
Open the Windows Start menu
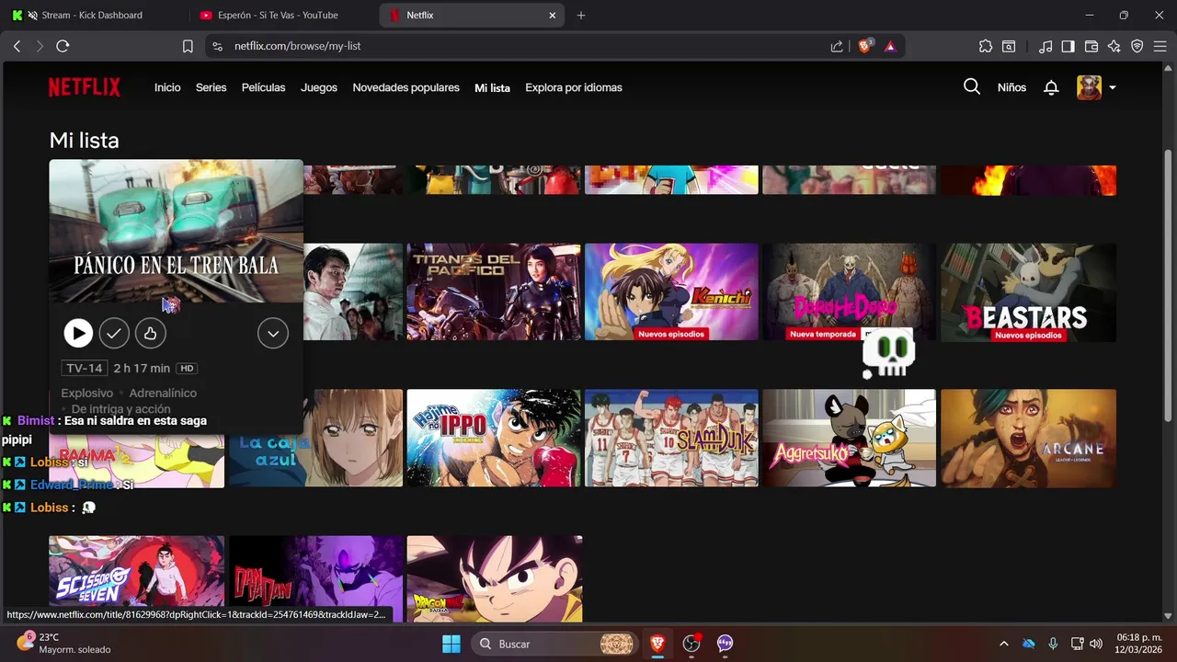tap(451, 644)
